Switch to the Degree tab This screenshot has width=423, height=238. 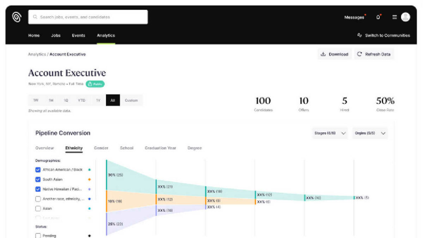(x=195, y=148)
